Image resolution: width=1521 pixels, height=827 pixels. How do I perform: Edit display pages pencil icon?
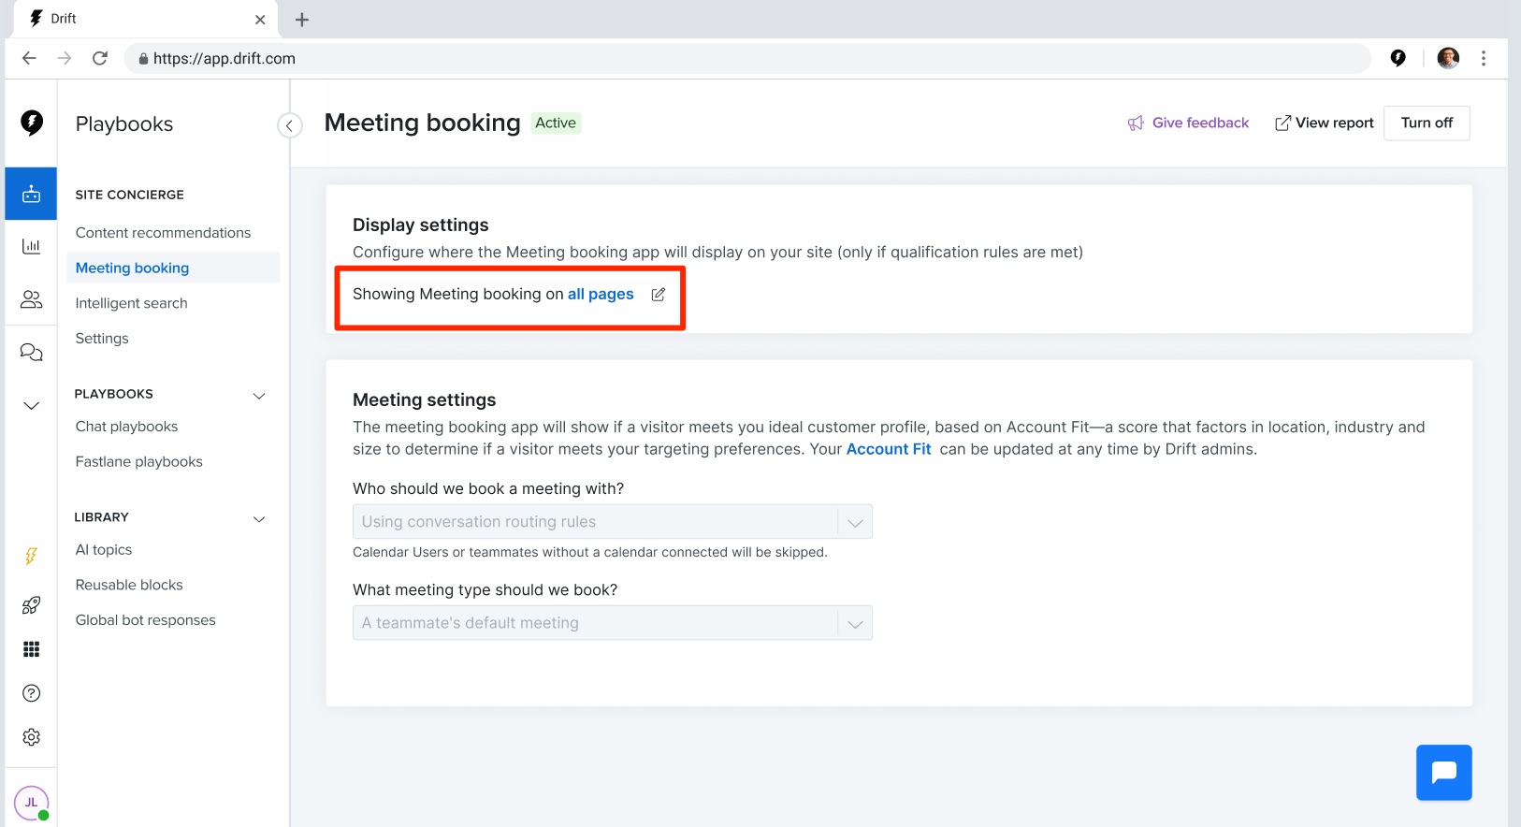659,295
